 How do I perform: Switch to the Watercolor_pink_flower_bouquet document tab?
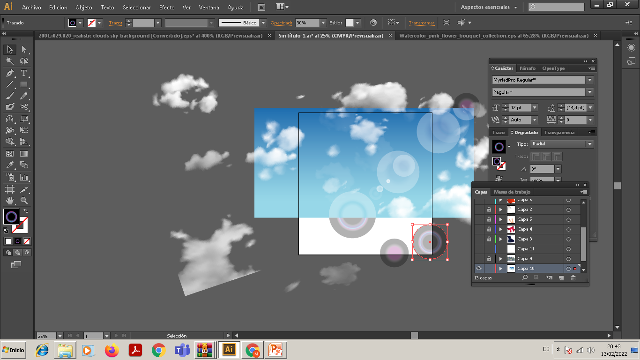click(494, 36)
